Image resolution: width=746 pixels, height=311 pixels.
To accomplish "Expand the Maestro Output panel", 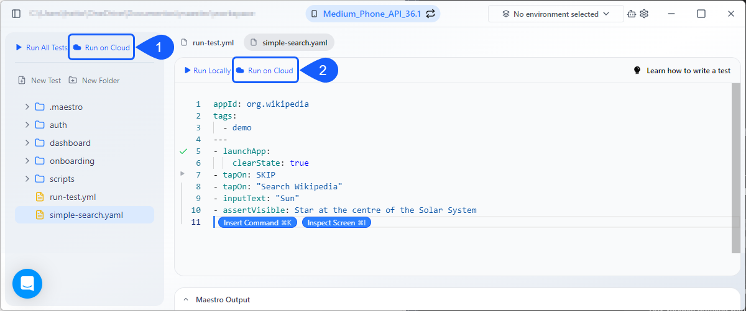I will 185,299.
